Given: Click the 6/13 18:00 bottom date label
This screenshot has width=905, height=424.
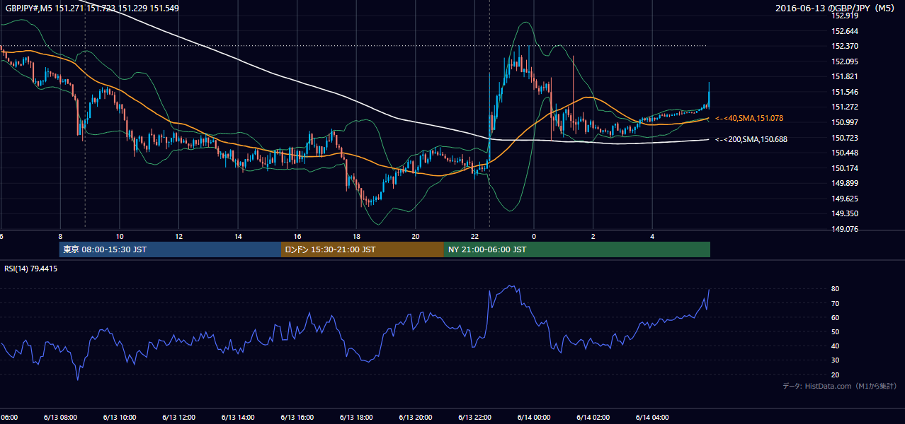Looking at the screenshot, I should point(356,417).
